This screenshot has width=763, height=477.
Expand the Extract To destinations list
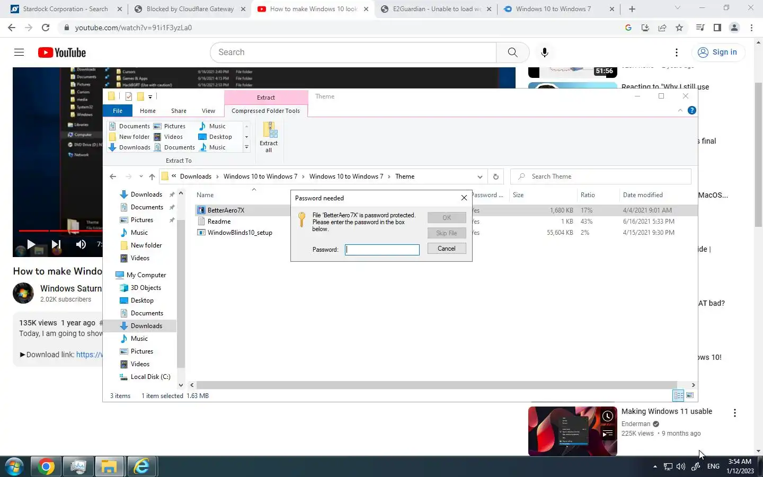246,147
